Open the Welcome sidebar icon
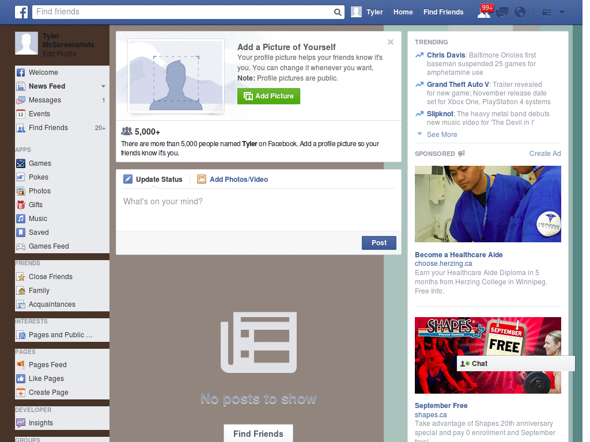The width and height of the screenshot is (590, 442). (x=21, y=73)
